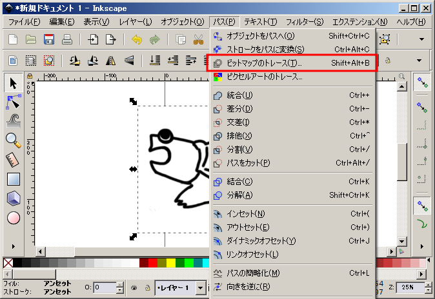Select the Node edit tool
Viewport: 435px width, 299px height.
point(13,102)
